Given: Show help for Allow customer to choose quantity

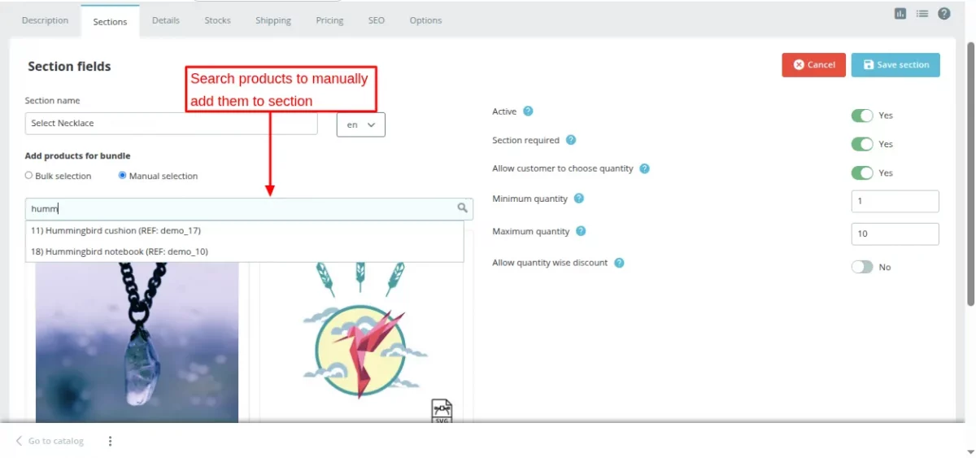Looking at the screenshot, I should (644, 168).
